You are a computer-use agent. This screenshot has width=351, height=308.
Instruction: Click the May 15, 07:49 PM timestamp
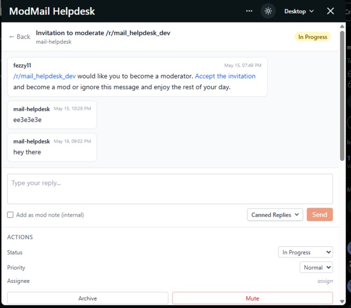(243, 65)
